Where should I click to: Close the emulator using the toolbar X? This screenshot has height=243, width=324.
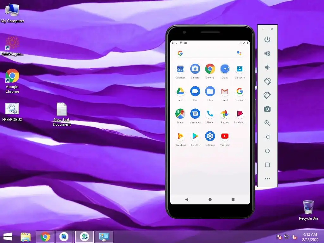(x=272, y=29)
